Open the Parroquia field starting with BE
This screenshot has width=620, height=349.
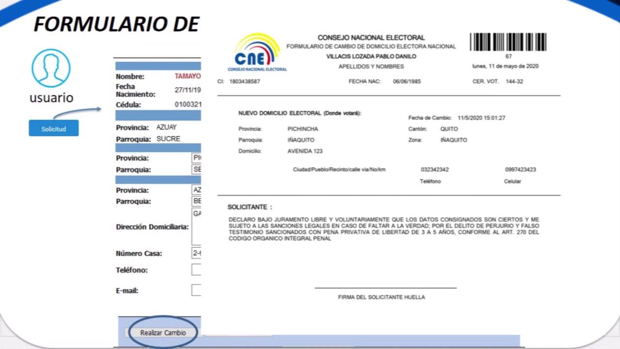click(196, 201)
